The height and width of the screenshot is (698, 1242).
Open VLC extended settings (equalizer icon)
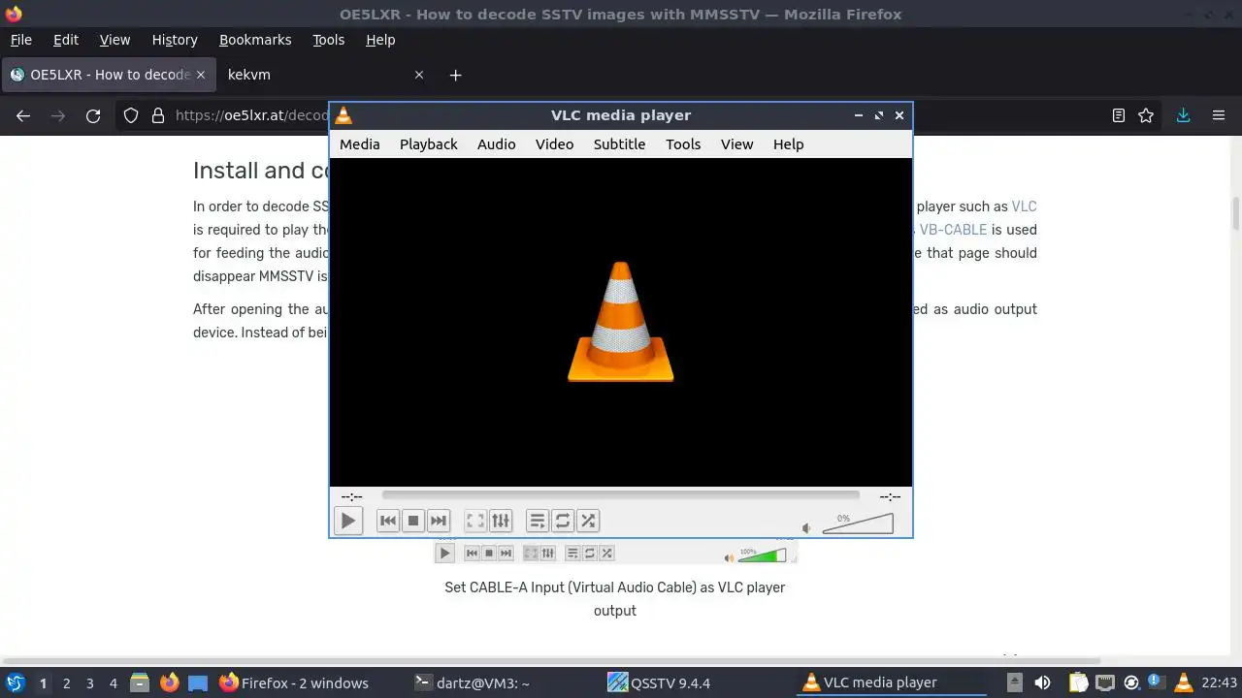[x=501, y=521]
